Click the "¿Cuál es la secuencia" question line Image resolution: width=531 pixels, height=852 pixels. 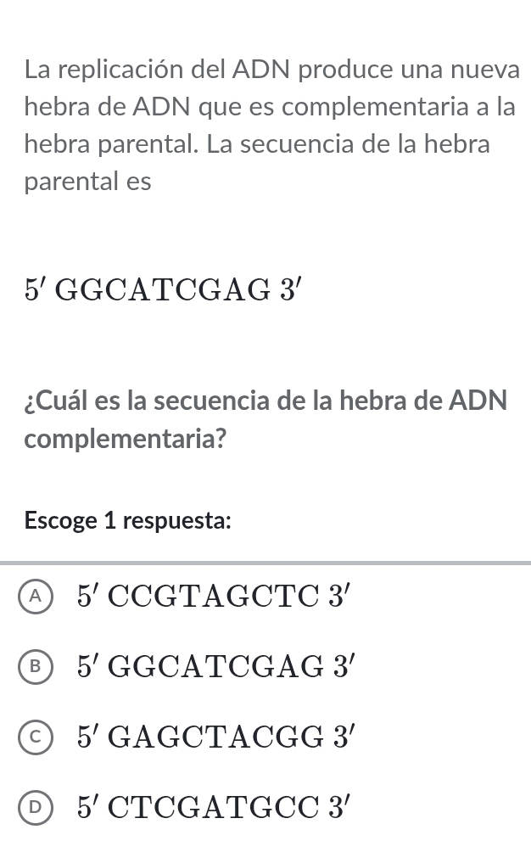(265, 398)
